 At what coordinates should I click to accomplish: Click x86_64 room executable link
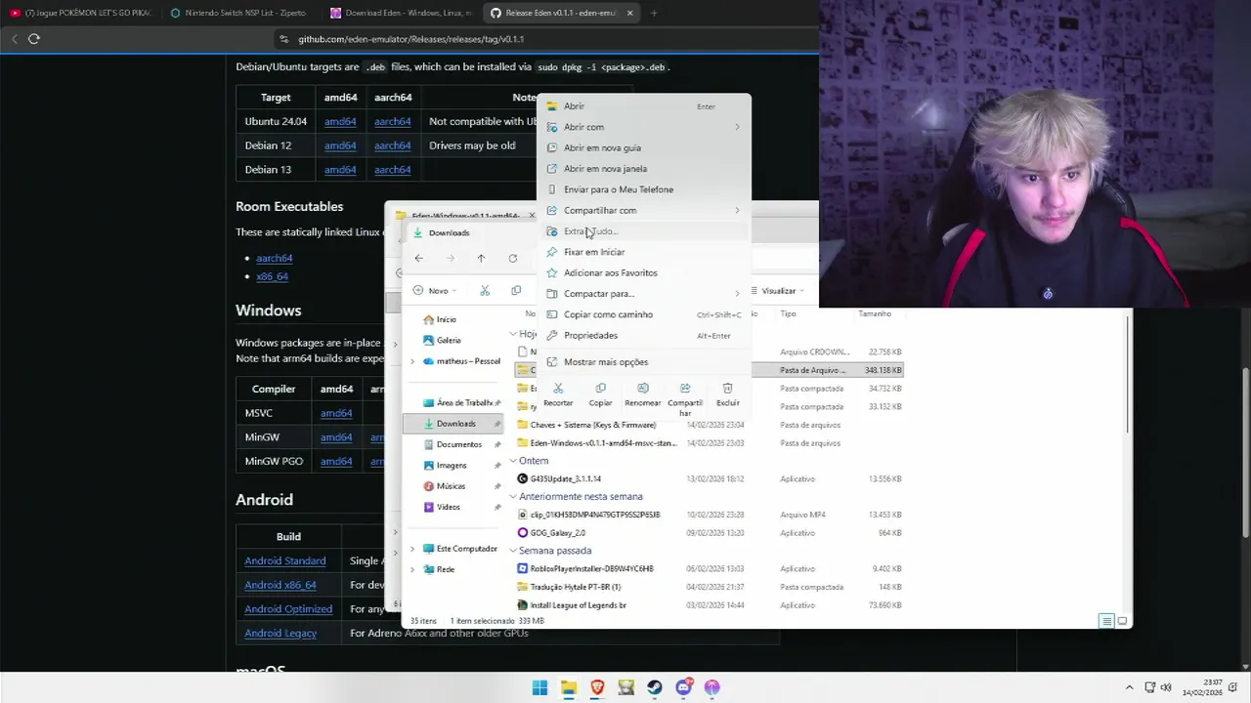(272, 276)
